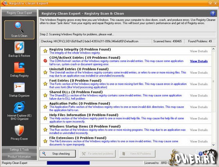This screenshot has height=167, width=219.
Task: Click the Stop checking button
Action: click(58, 154)
